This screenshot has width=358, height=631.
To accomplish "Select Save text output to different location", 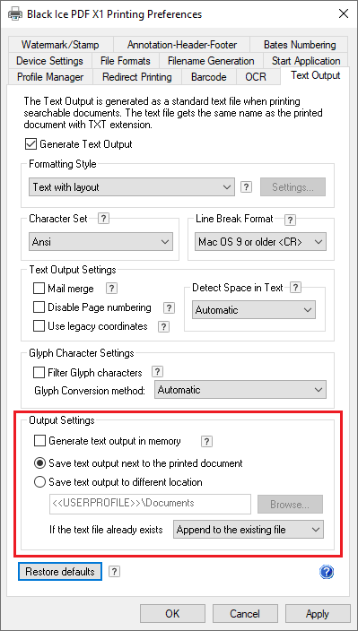I will click(39, 481).
